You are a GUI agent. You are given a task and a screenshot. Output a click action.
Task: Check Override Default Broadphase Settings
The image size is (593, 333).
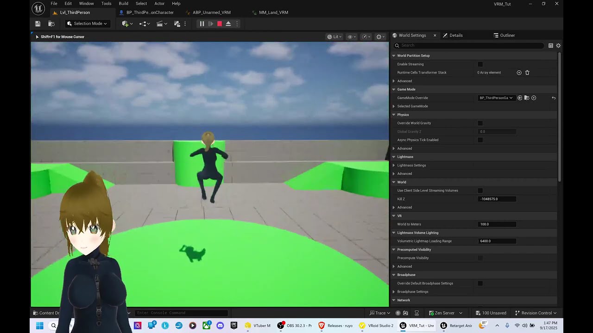(x=480, y=284)
